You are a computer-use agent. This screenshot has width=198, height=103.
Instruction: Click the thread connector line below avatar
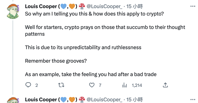point(13,58)
